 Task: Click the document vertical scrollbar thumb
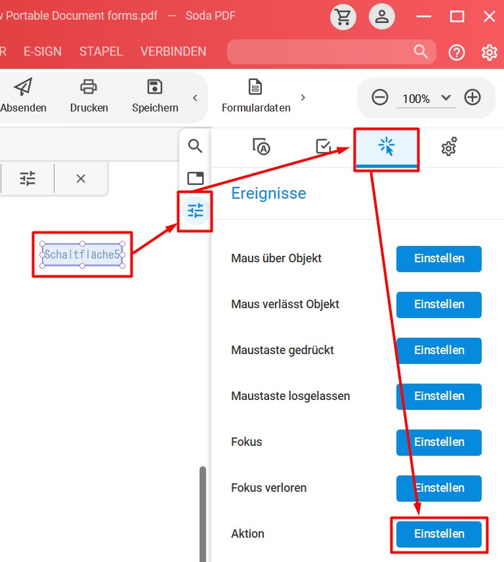pos(203,514)
